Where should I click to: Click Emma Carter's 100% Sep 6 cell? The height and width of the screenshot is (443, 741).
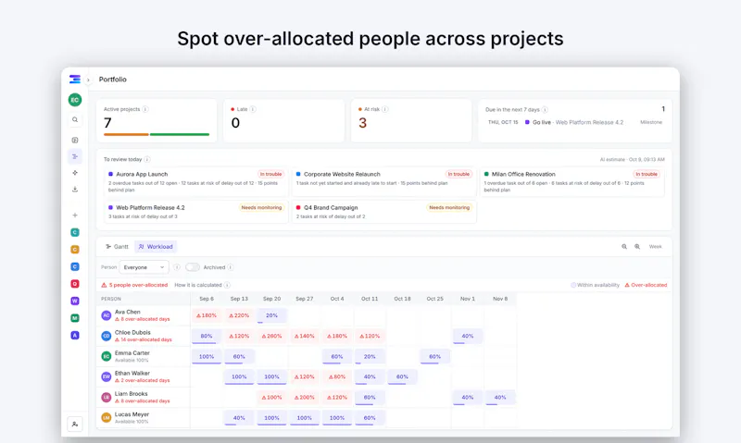point(207,356)
